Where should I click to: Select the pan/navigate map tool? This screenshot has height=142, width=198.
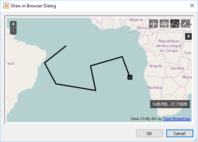click(x=153, y=24)
